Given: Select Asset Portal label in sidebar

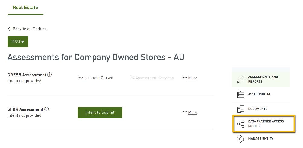Looking at the screenshot, I should 259,94.
